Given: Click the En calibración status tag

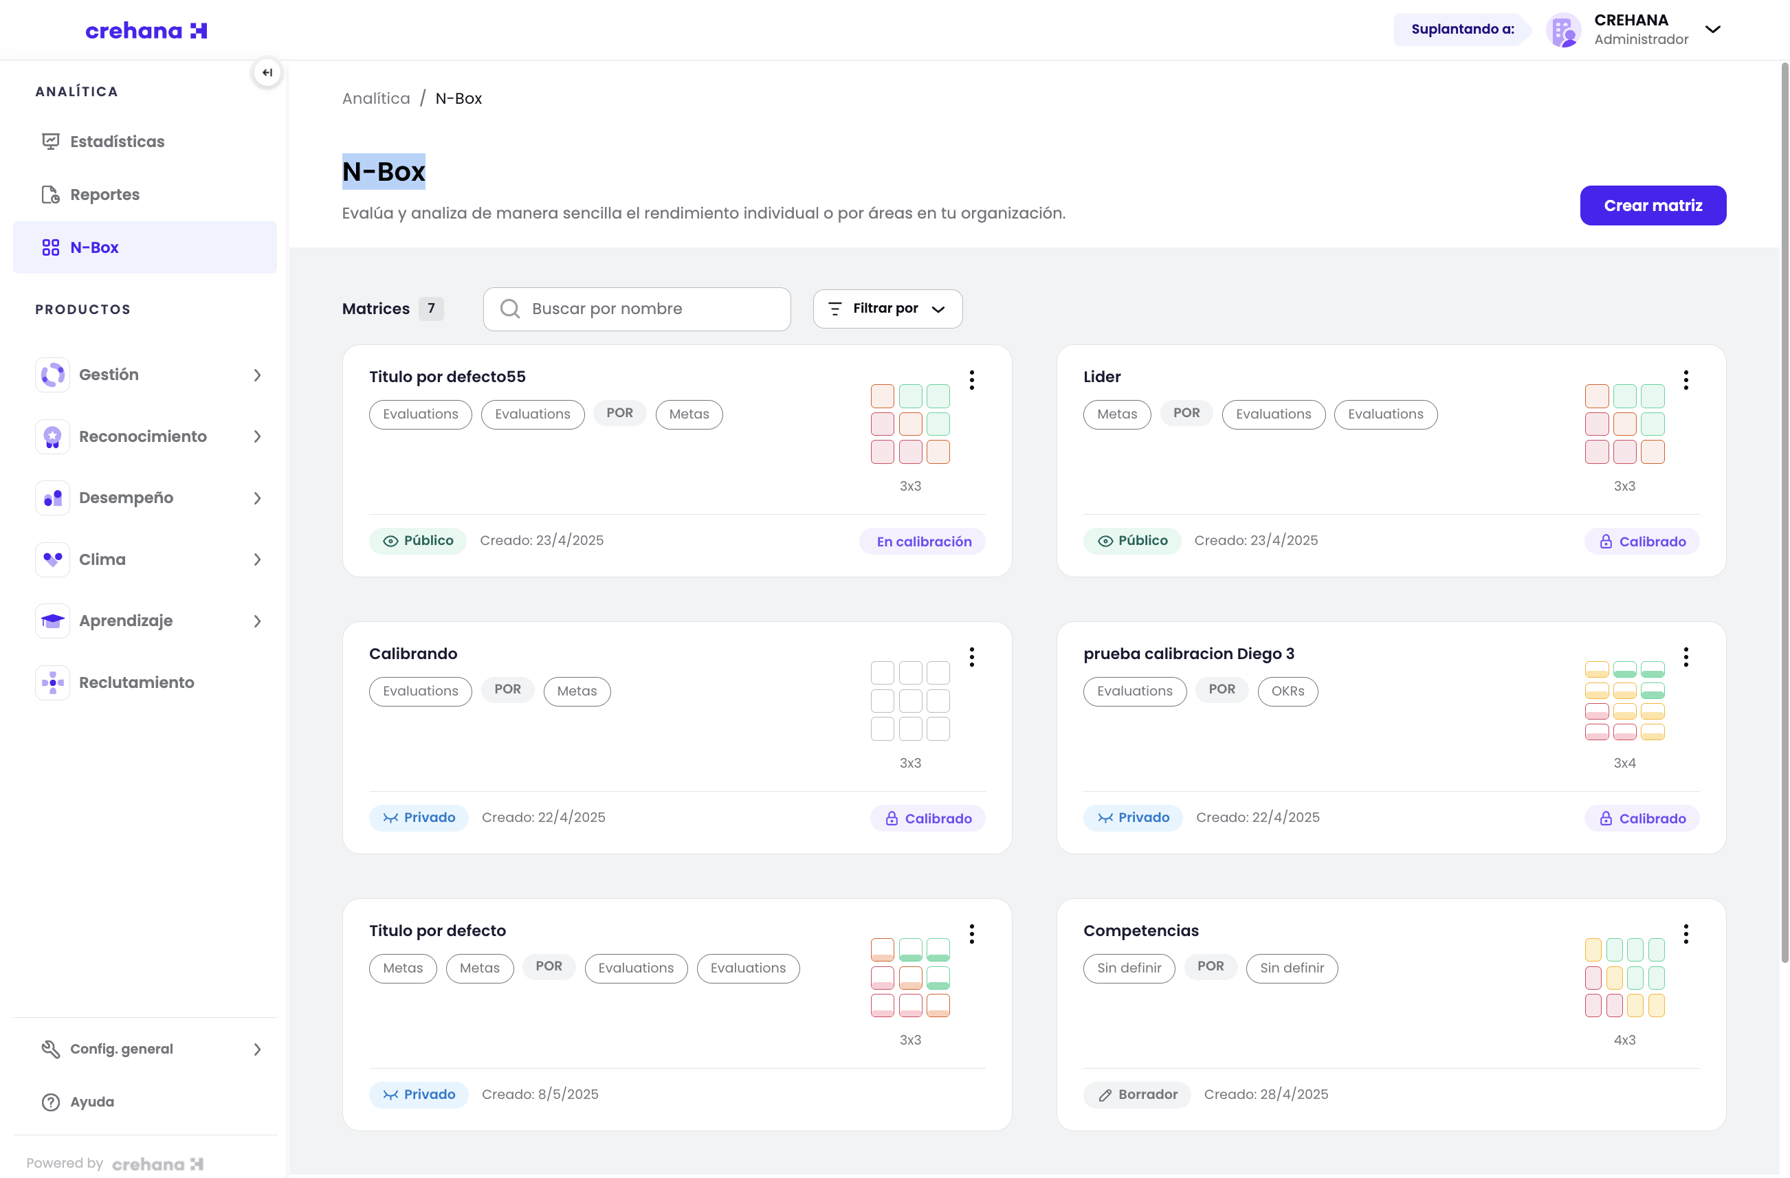Looking at the screenshot, I should click(922, 542).
